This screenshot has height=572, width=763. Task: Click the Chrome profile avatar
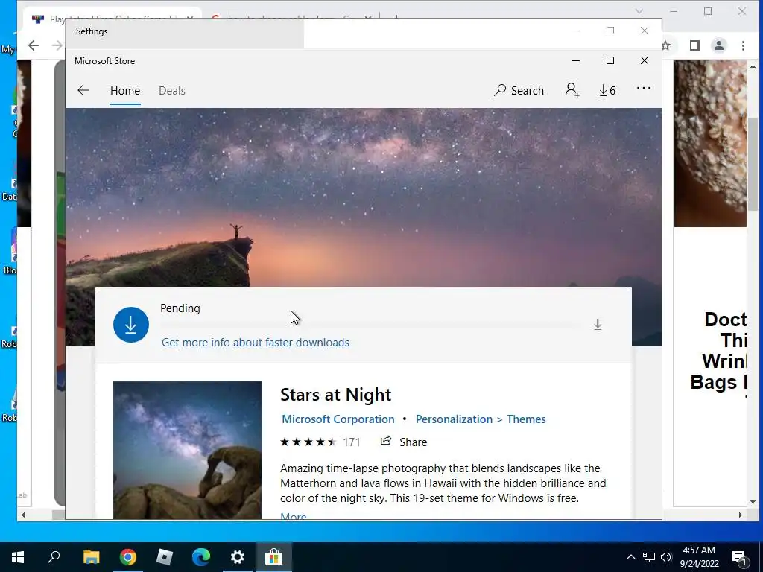point(719,45)
